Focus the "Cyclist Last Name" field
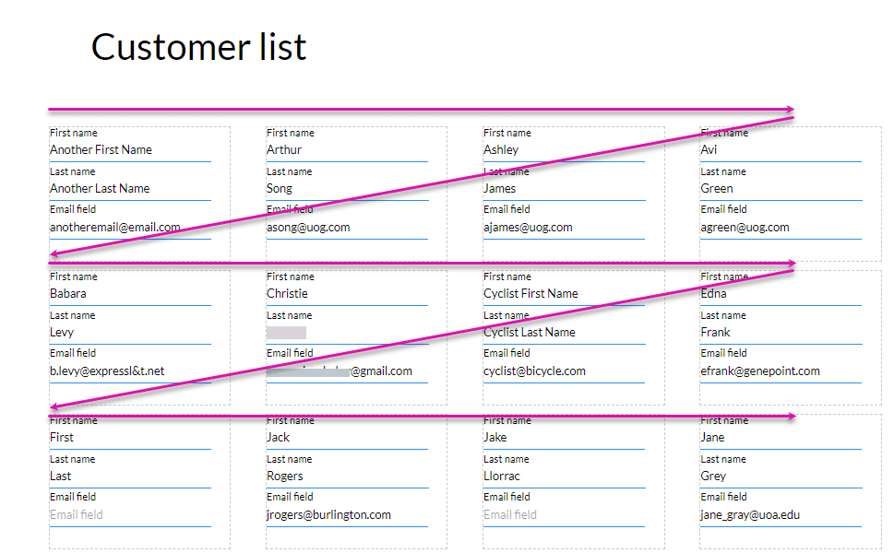Viewport: 894px width, 553px height. pos(563,333)
